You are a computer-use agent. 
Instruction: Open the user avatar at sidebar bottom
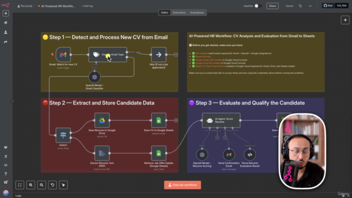pyautogui.click(x=5, y=193)
